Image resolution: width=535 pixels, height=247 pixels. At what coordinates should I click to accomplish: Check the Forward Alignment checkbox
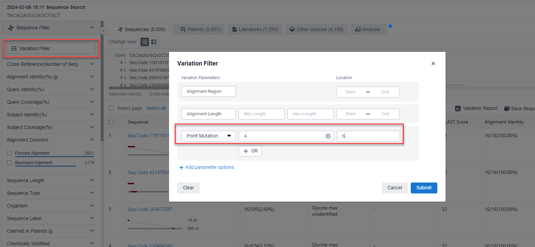pyautogui.click(x=10, y=154)
